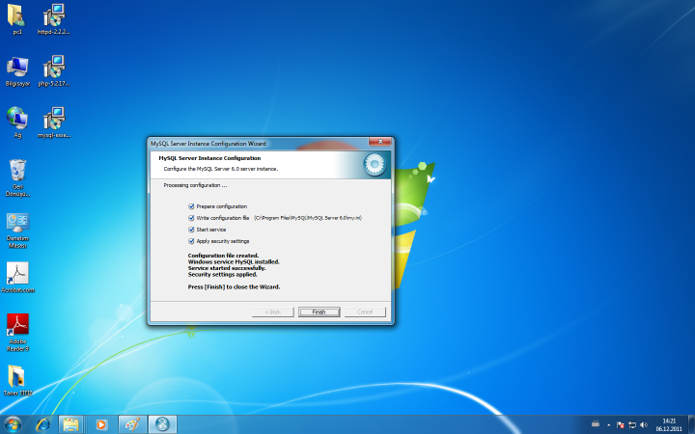Image resolution: width=695 pixels, height=434 pixels.
Task: Click the Apply security settings checkmark
Action: [x=191, y=241]
